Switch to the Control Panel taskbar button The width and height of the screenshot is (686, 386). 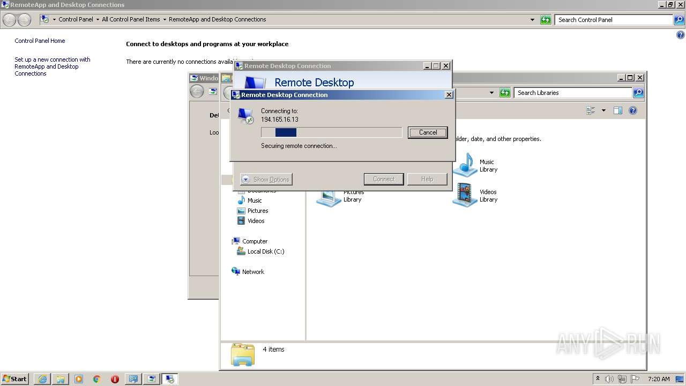point(133,379)
